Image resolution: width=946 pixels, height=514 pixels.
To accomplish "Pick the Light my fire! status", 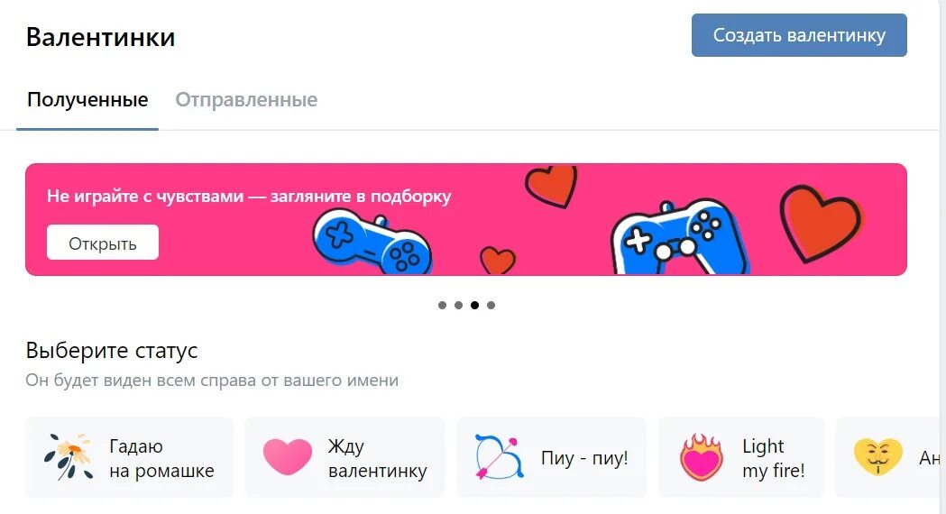I will [741, 457].
